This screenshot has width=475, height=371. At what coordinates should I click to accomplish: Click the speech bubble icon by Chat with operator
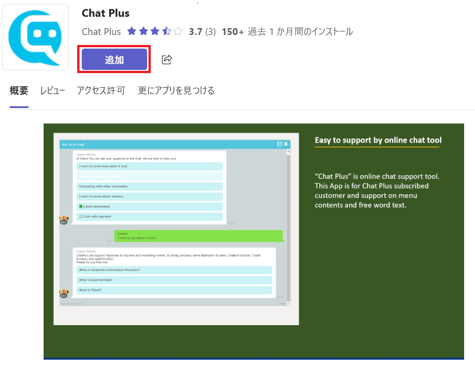pos(81,217)
